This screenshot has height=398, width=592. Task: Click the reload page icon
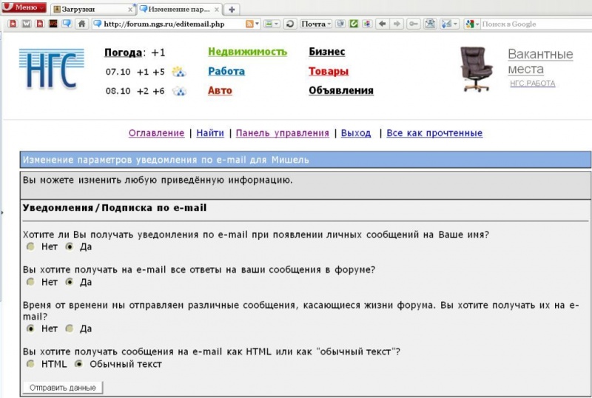[290, 24]
